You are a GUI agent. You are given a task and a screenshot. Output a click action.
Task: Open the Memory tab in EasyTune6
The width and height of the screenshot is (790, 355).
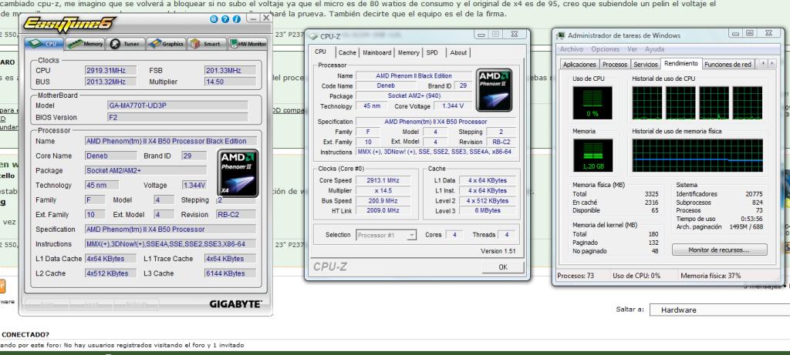[x=87, y=45]
